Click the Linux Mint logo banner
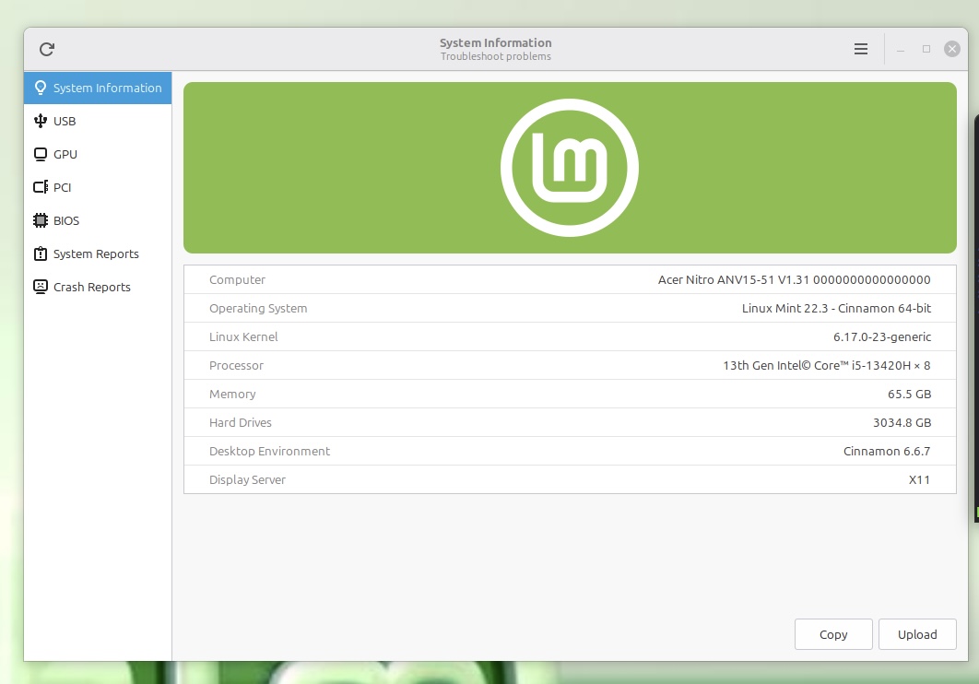The height and width of the screenshot is (684, 979). point(570,167)
